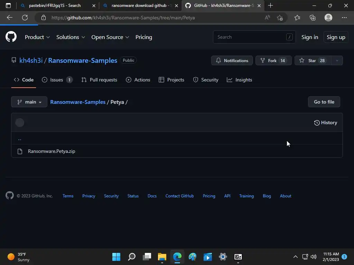Open Paint app icon on taskbar
Viewport: 354px width, 265px height.
coord(193,257)
